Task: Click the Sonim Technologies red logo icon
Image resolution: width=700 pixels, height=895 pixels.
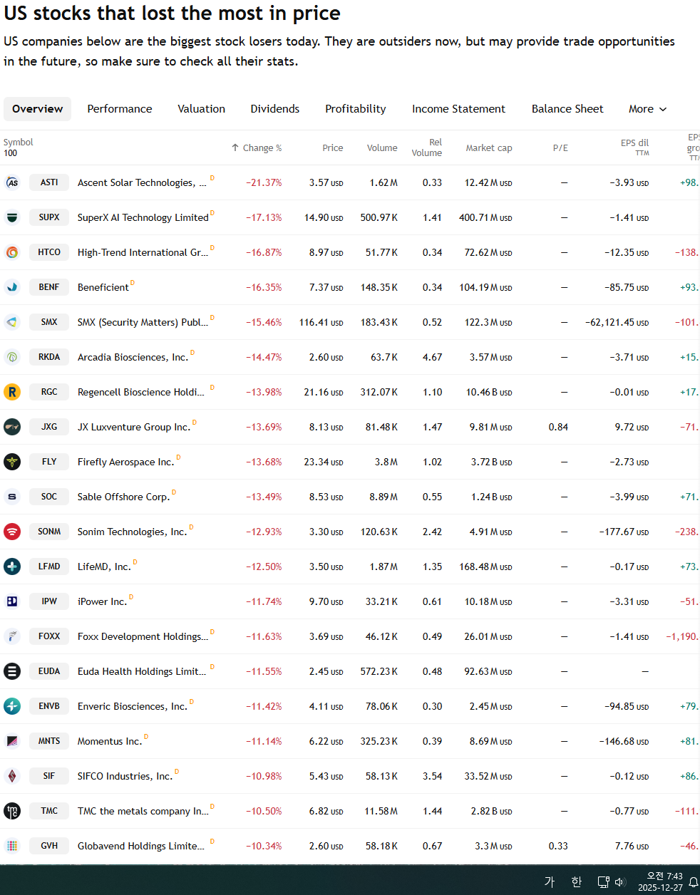Action: (12, 532)
